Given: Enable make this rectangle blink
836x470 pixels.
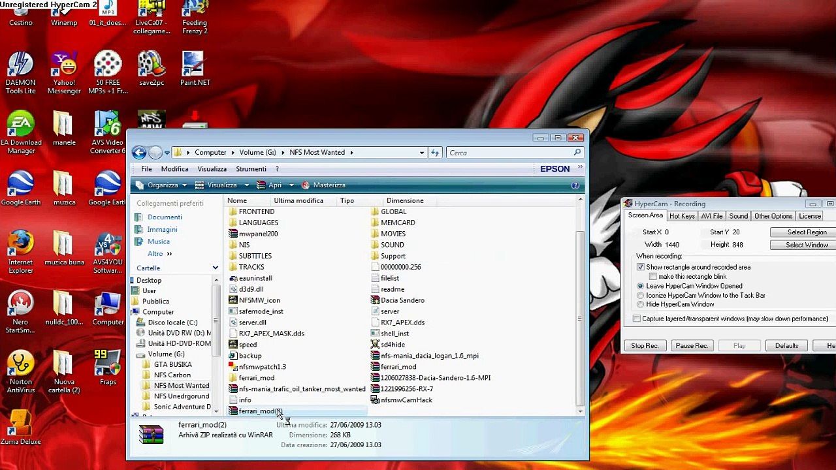Looking at the screenshot, I should click(653, 277).
